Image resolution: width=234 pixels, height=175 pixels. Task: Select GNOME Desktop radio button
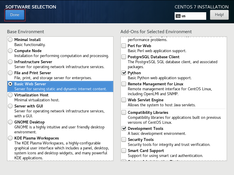pos(10,122)
